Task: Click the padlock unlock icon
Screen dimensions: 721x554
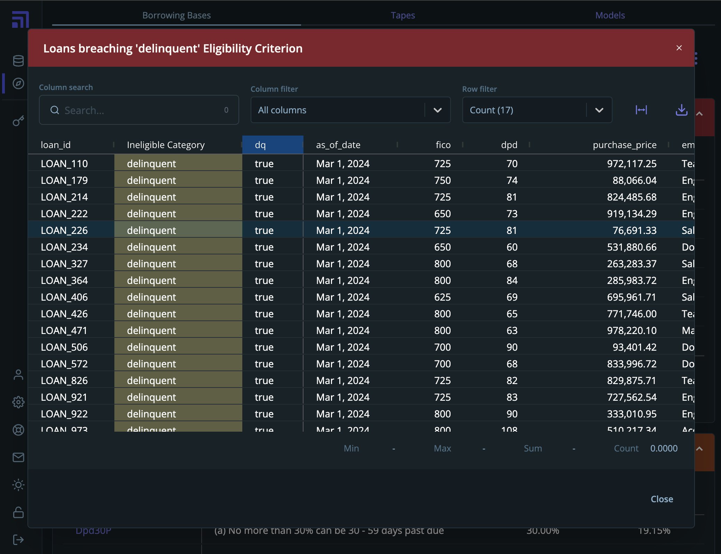Action: (x=18, y=512)
